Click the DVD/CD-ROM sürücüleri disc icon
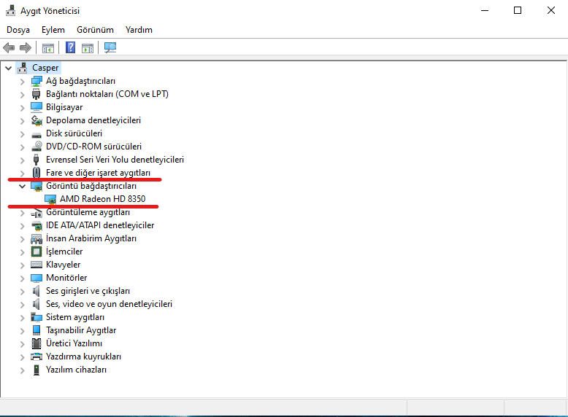The height and width of the screenshot is (417, 568). [37, 147]
